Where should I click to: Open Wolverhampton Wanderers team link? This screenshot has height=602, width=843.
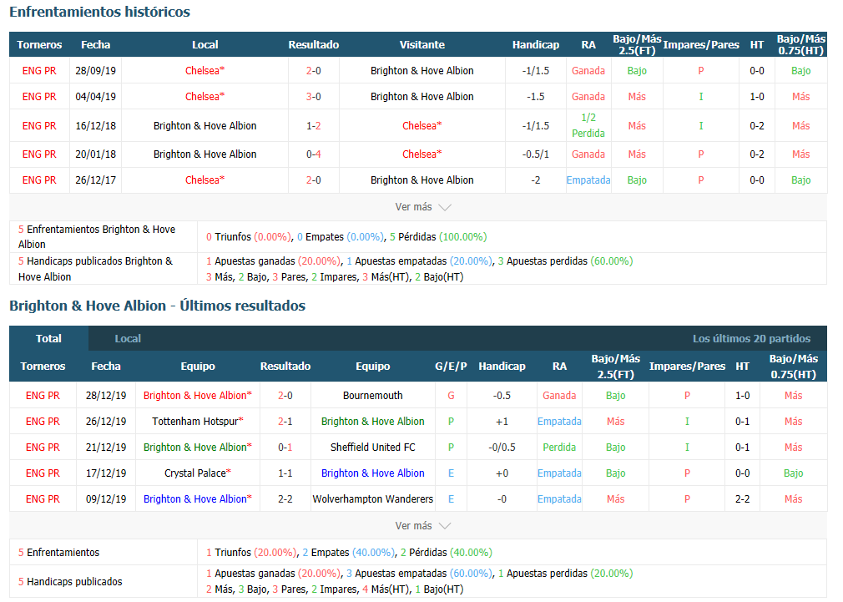tap(372, 498)
